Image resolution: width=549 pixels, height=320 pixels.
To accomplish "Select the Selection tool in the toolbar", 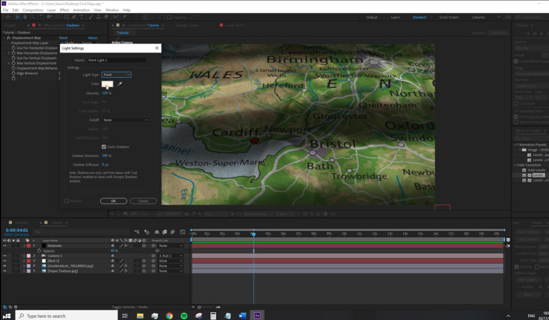I will (17, 17).
